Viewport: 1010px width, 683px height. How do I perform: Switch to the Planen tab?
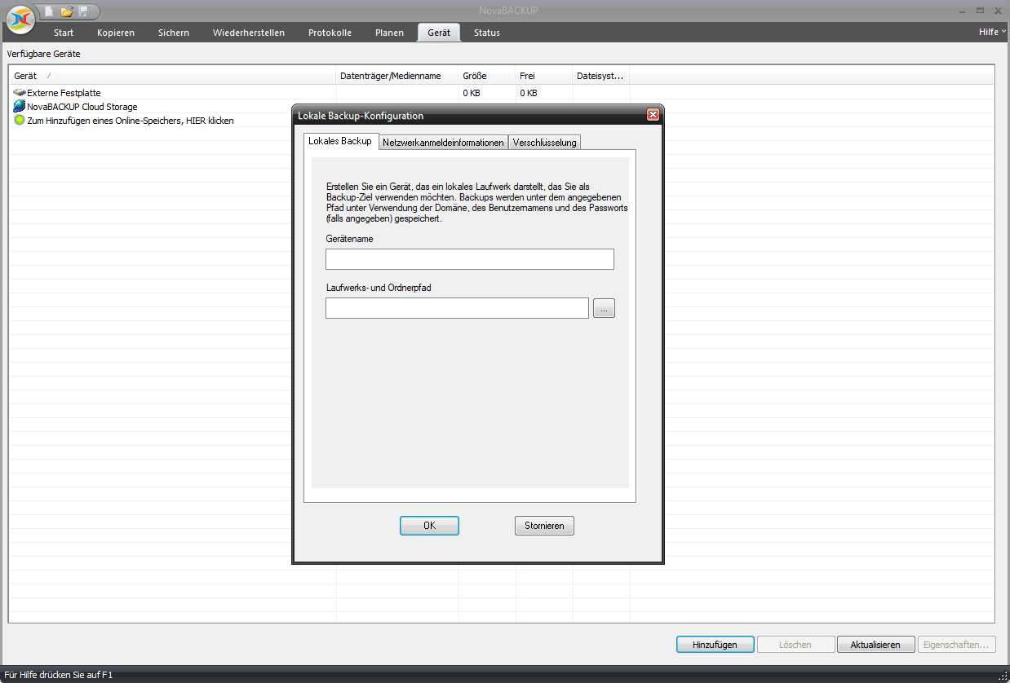[x=390, y=33]
